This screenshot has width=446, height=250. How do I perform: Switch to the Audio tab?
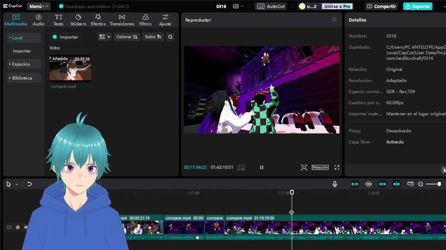[39, 20]
